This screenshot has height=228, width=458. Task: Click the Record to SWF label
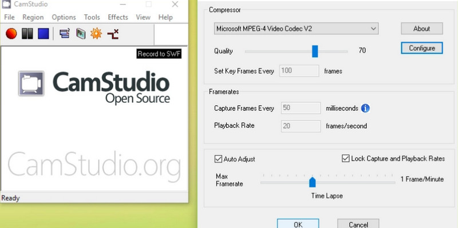(x=159, y=54)
